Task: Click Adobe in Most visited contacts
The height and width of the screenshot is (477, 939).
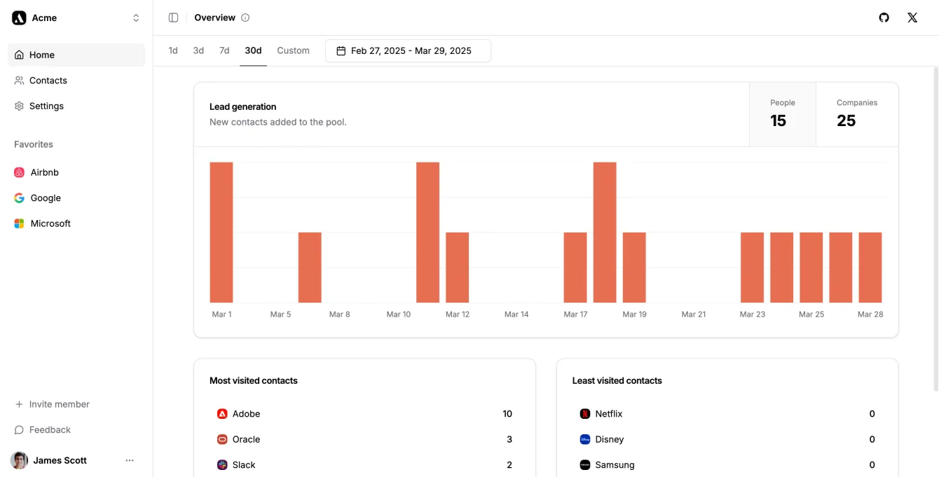Action: coord(245,414)
